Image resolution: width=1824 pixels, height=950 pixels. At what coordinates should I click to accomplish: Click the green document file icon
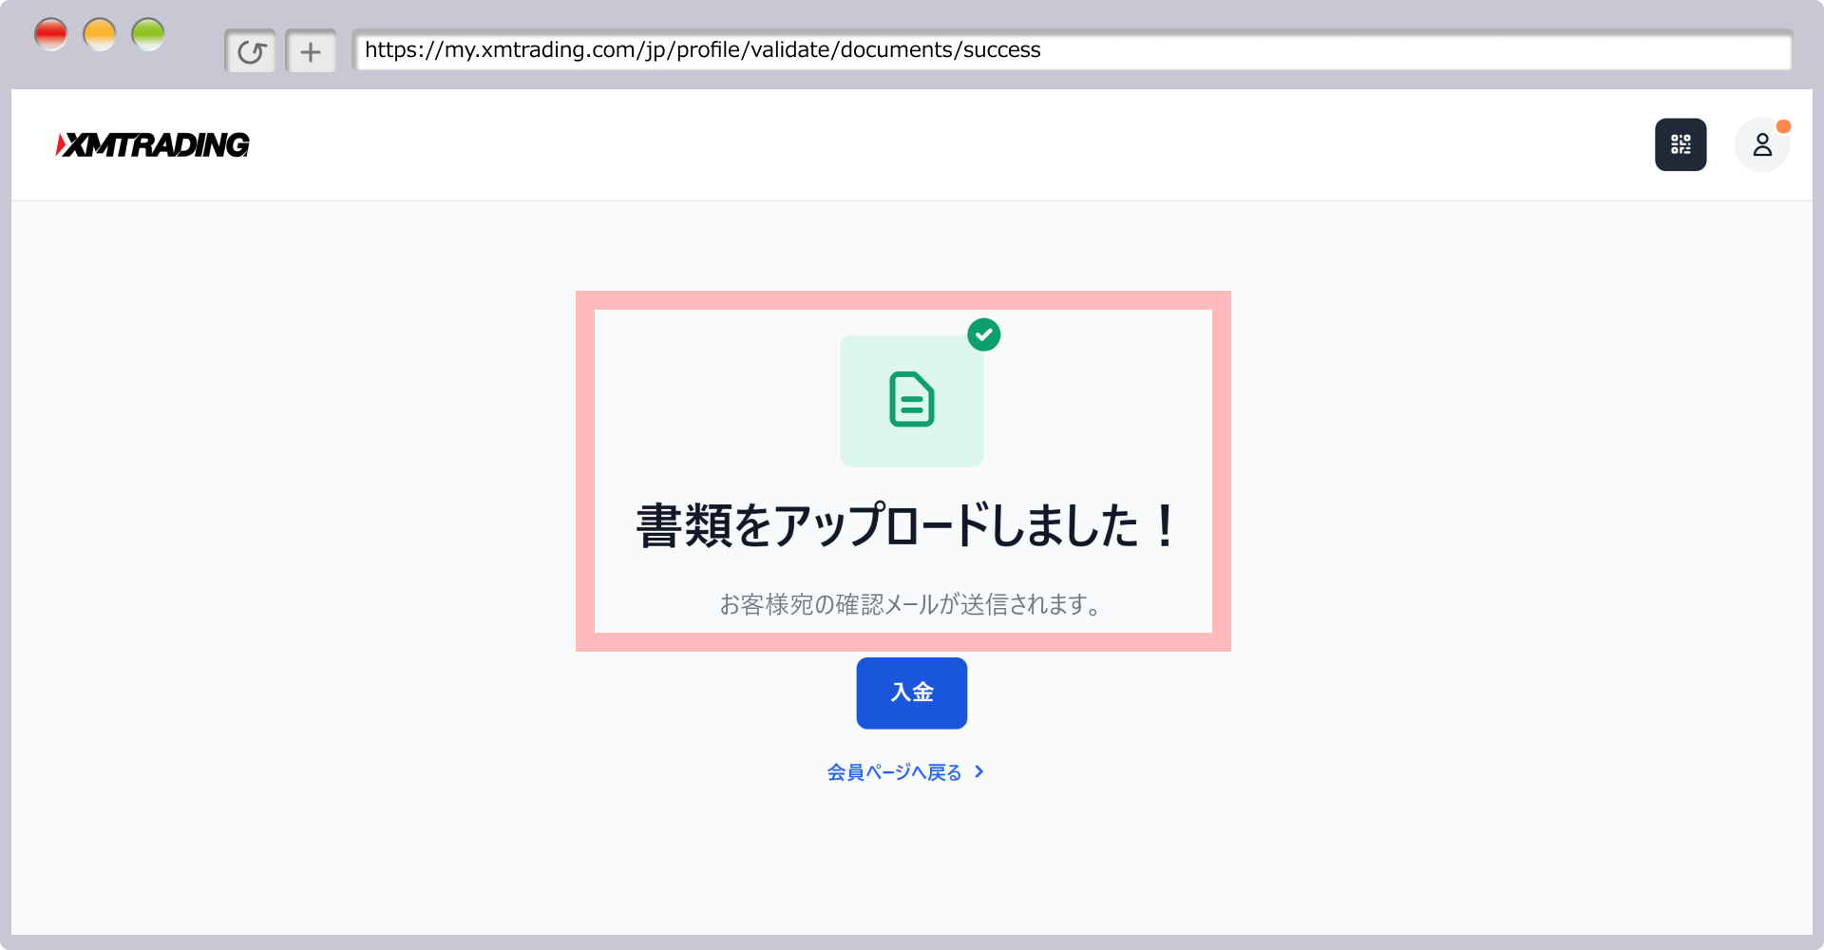tap(911, 399)
